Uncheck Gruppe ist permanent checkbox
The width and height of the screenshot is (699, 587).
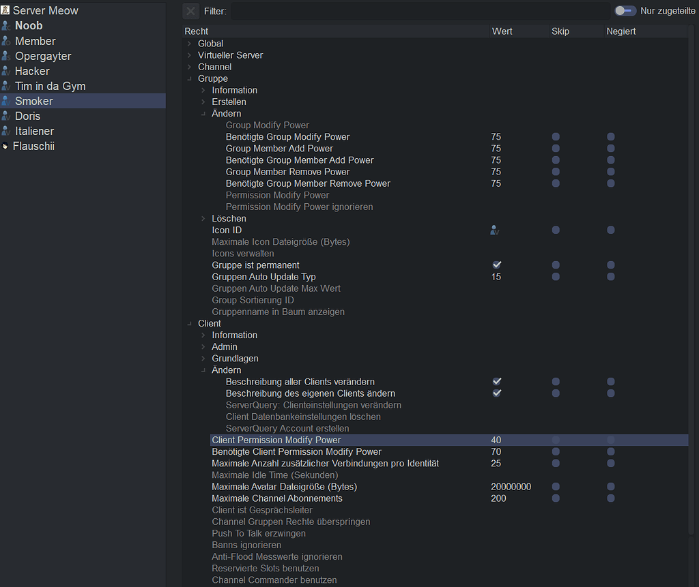tap(497, 265)
